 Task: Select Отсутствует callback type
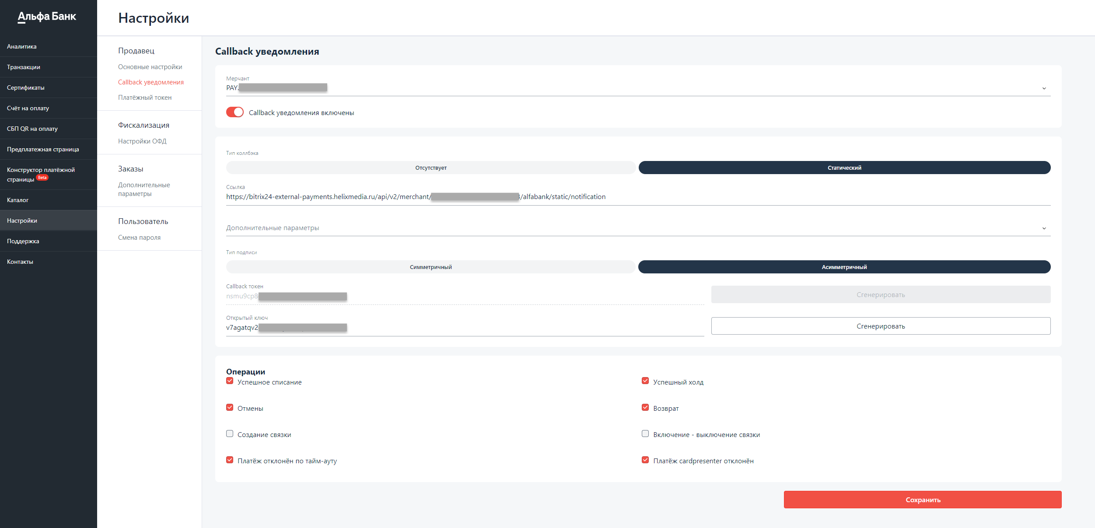tap(430, 168)
